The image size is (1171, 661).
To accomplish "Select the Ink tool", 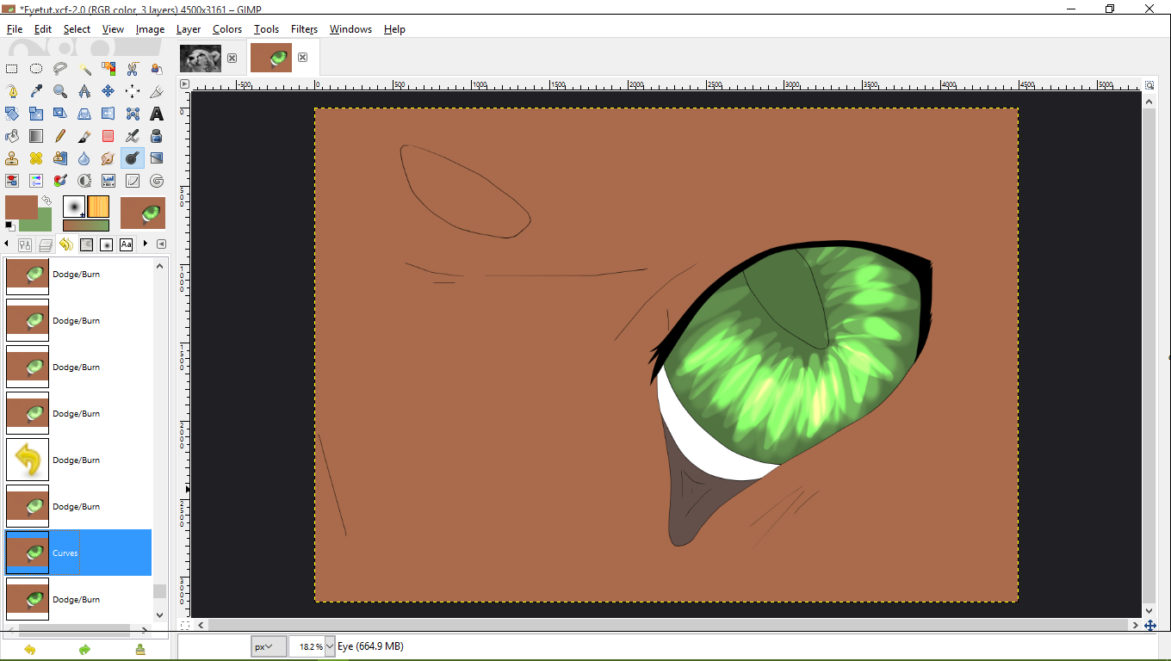I will pyautogui.click(x=157, y=136).
